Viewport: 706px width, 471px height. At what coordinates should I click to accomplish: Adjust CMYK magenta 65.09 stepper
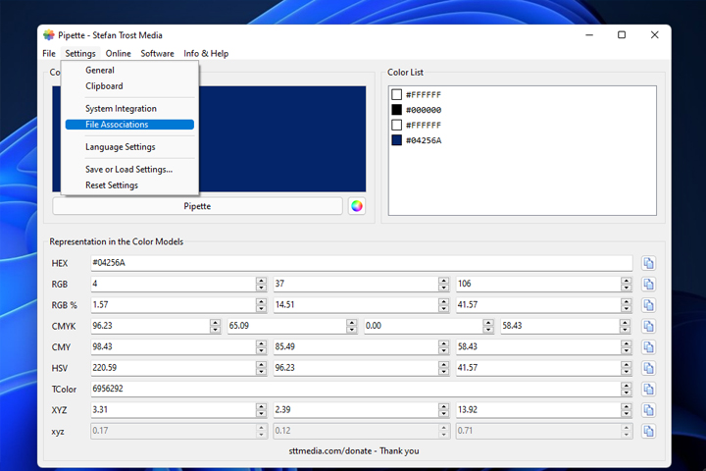[352, 326]
